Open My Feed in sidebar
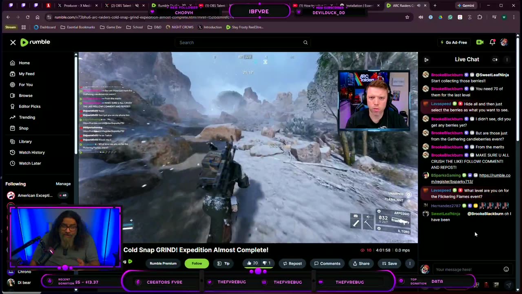This screenshot has width=522, height=294. [27, 74]
